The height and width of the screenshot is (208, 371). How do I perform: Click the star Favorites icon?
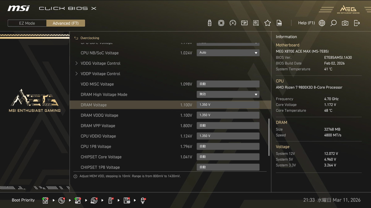(267, 23)
